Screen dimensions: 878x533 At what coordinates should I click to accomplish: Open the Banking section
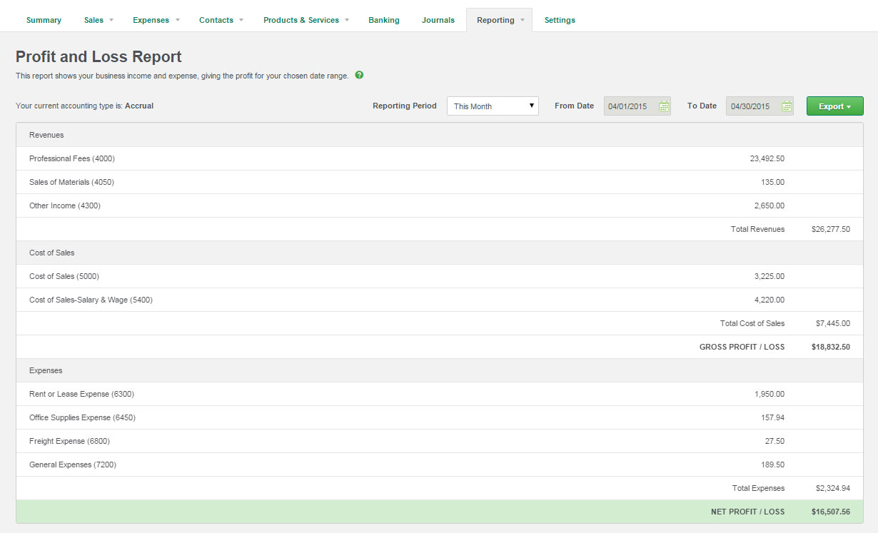(x=384, y=20)
